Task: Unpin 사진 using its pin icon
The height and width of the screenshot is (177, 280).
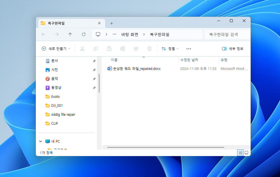Action: click(x=94, y=70)
